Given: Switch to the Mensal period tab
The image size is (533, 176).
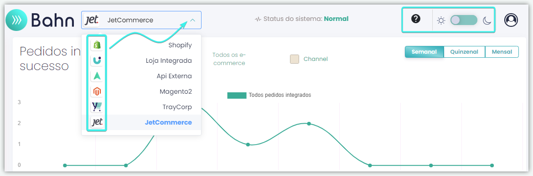Looking at the screenshot, I should coord(502,52).
